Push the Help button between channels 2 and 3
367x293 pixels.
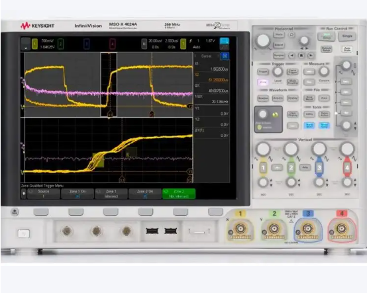305,167
